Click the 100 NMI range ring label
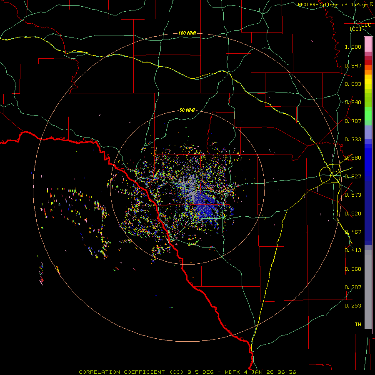The image size is (375, 375). pos(187,33)
